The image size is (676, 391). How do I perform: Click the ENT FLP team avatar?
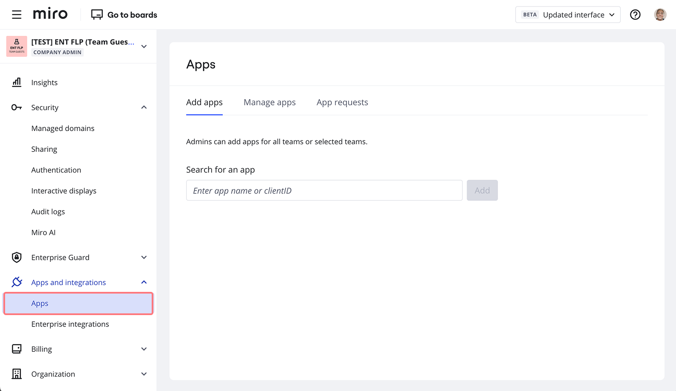[16, 46]
